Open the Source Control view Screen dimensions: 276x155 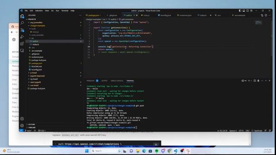pyautogui.click(x=22, y=30)
